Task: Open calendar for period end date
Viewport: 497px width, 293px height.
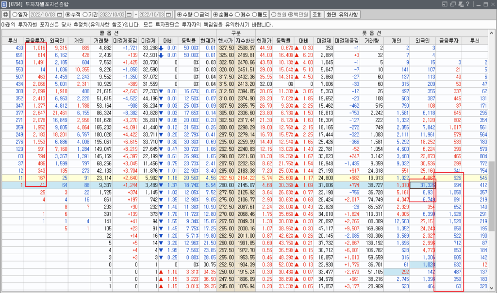Action: pos(169,15)
